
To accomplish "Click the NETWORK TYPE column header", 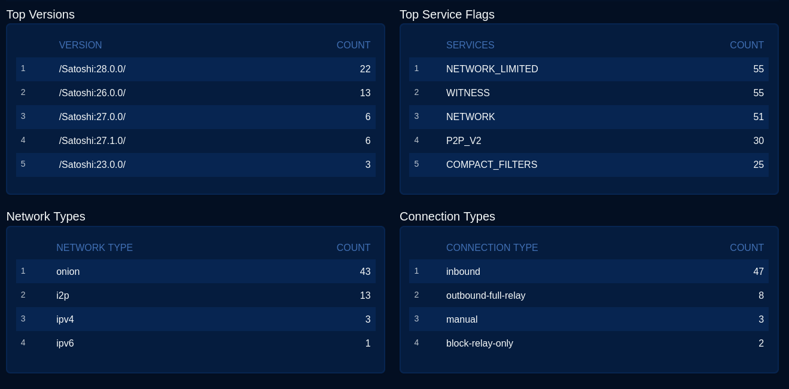I will tap(95, 248).
